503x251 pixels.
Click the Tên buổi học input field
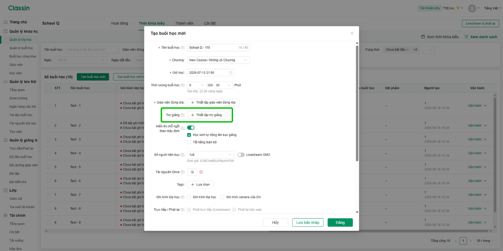(x=219, y=47)
